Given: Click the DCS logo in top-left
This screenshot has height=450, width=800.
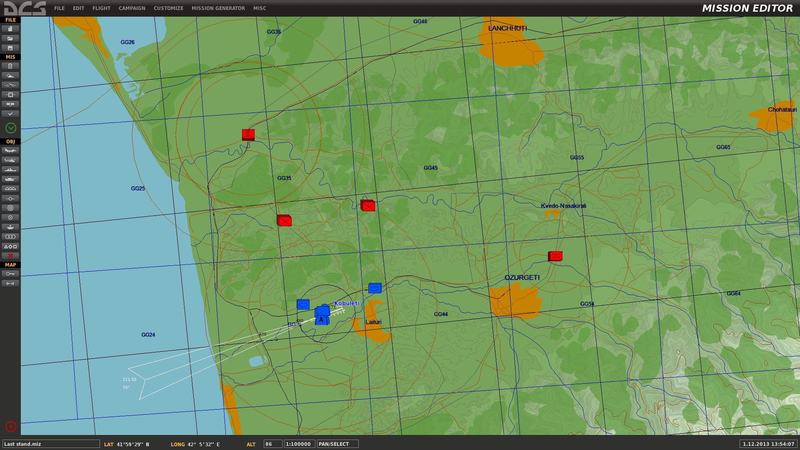Looking at the screenshot, I should (x=25, y=8).
